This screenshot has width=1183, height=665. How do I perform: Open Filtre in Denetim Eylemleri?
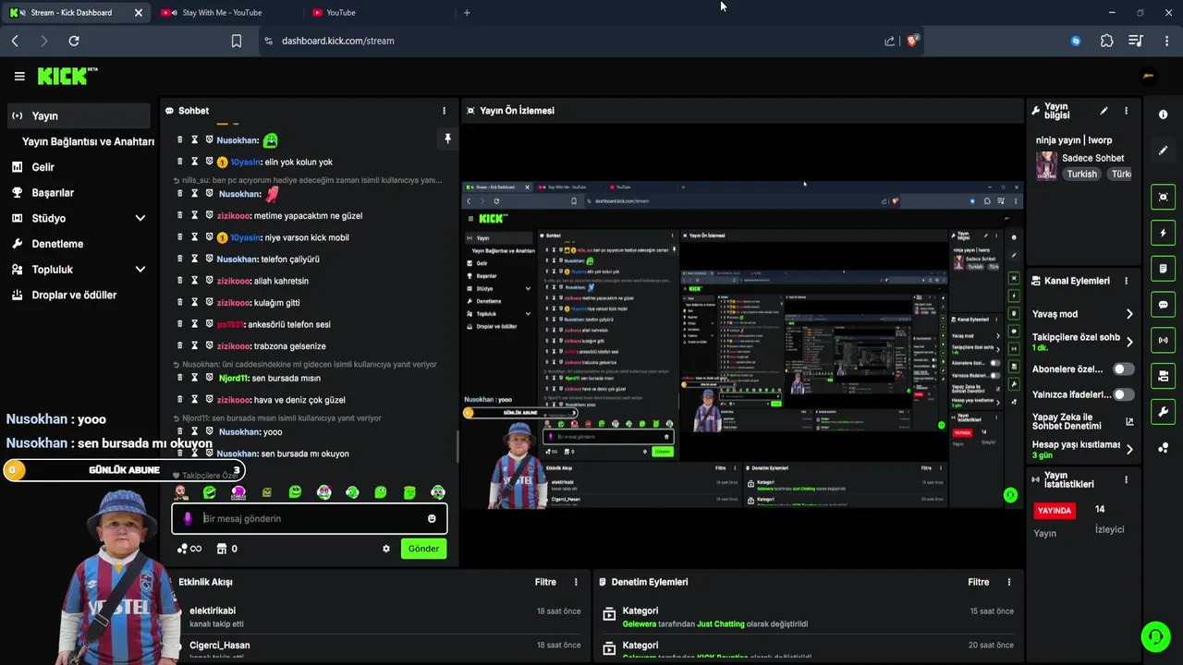979,582
